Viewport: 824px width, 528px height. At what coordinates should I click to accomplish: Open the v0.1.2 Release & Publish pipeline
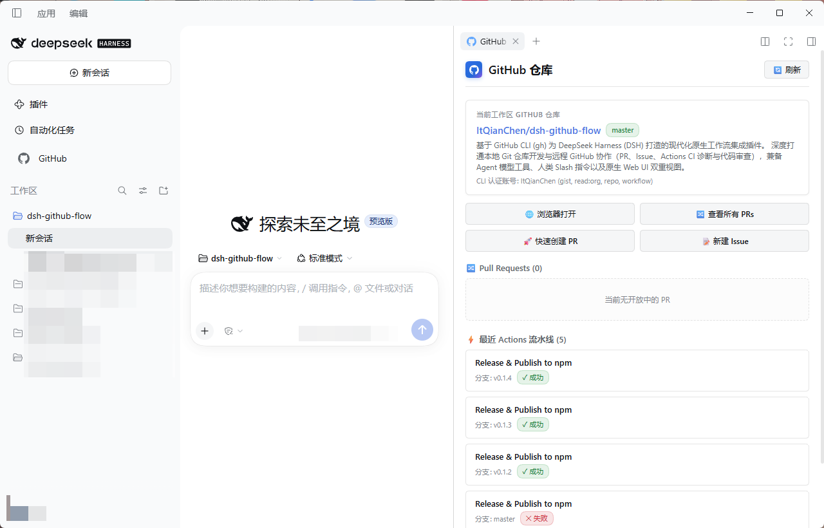pos(637,464)
